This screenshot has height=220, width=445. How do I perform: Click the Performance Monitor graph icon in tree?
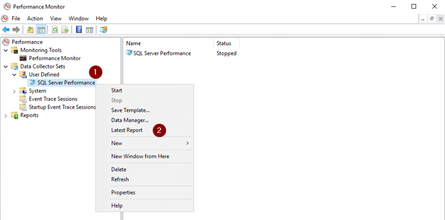click(23, 58)
